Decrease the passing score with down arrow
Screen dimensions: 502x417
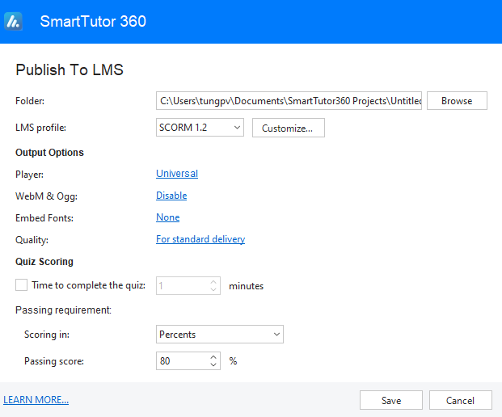point(213,364)
